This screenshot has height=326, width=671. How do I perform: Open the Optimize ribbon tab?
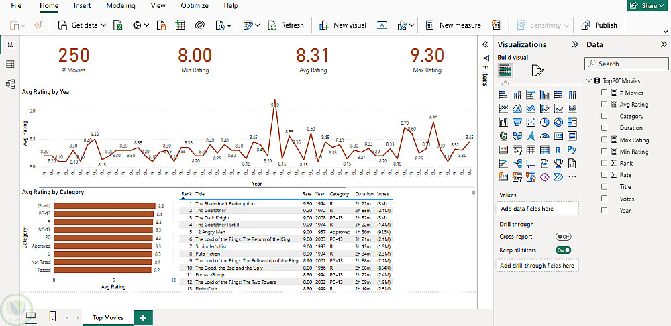pyautogui.click(x=195, y=6)
